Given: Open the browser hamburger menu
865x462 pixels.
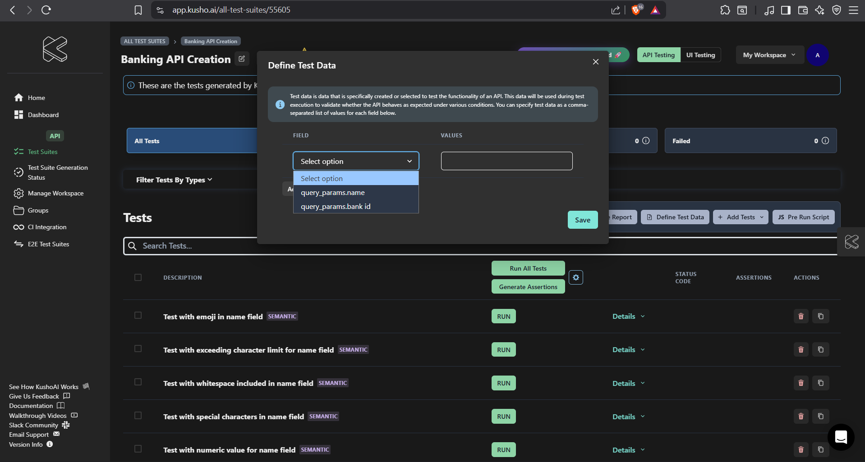Looking at the screenshot, I should click(853, 10).
